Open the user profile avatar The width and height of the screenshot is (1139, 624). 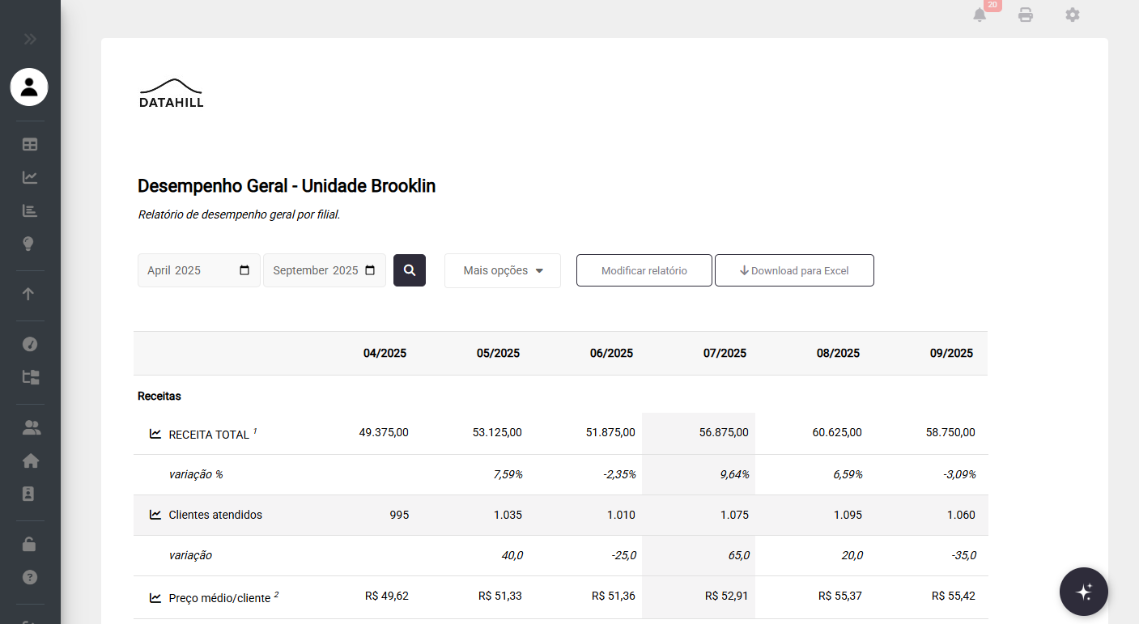(x=29, y=87)
